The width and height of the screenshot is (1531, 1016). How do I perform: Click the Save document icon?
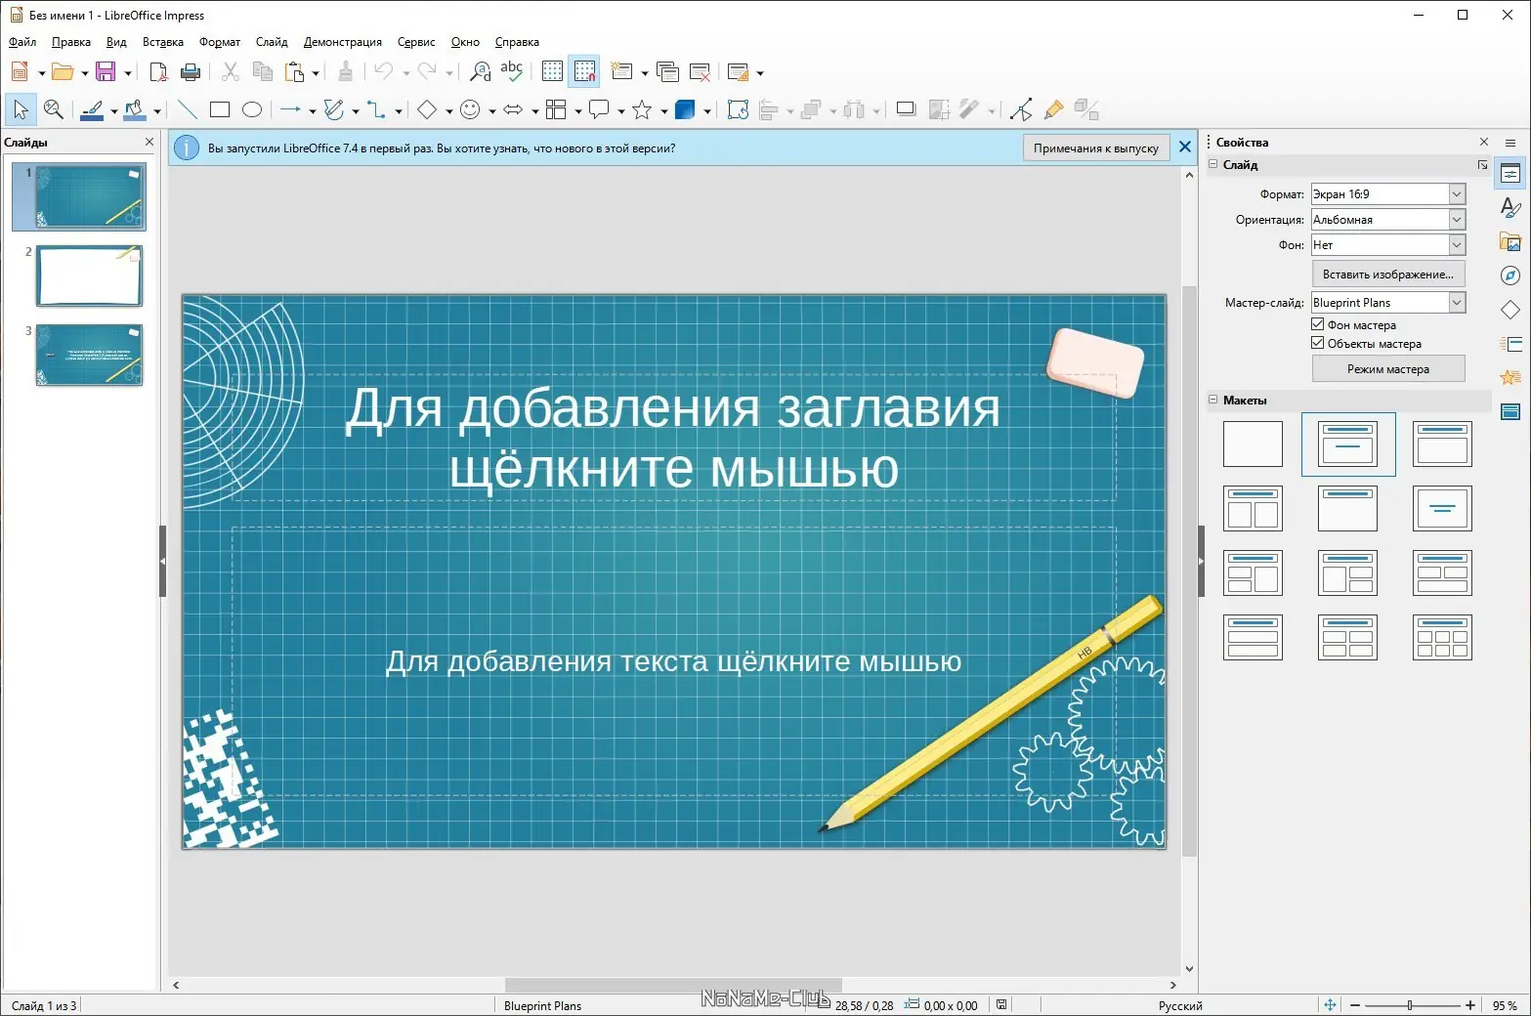(106, 71)
